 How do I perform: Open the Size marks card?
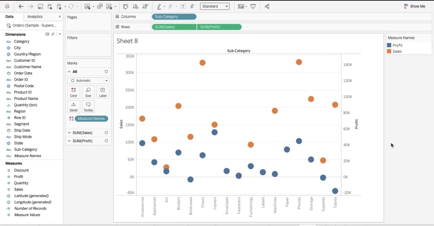[x=88, y=92]
